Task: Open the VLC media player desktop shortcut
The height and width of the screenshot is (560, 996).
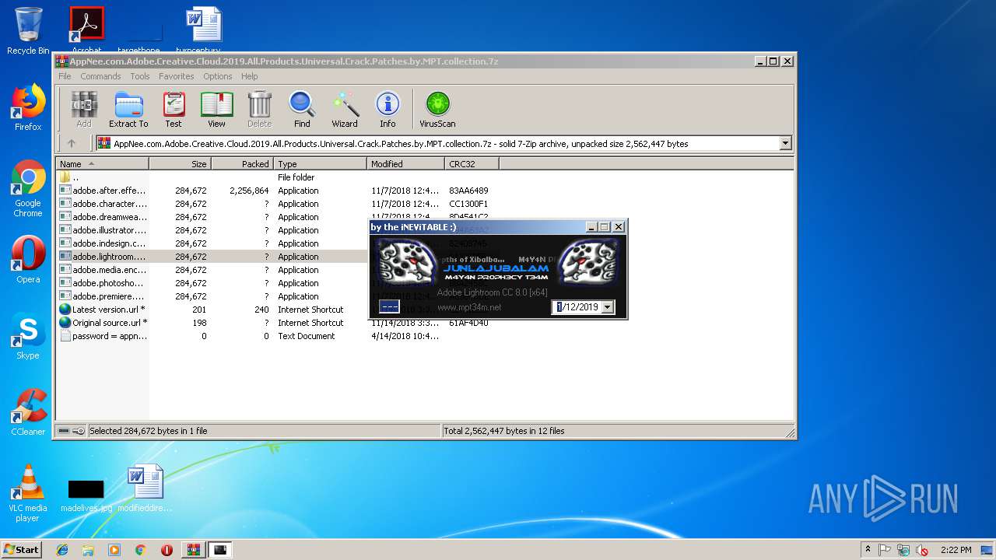Action: [28, 493]
